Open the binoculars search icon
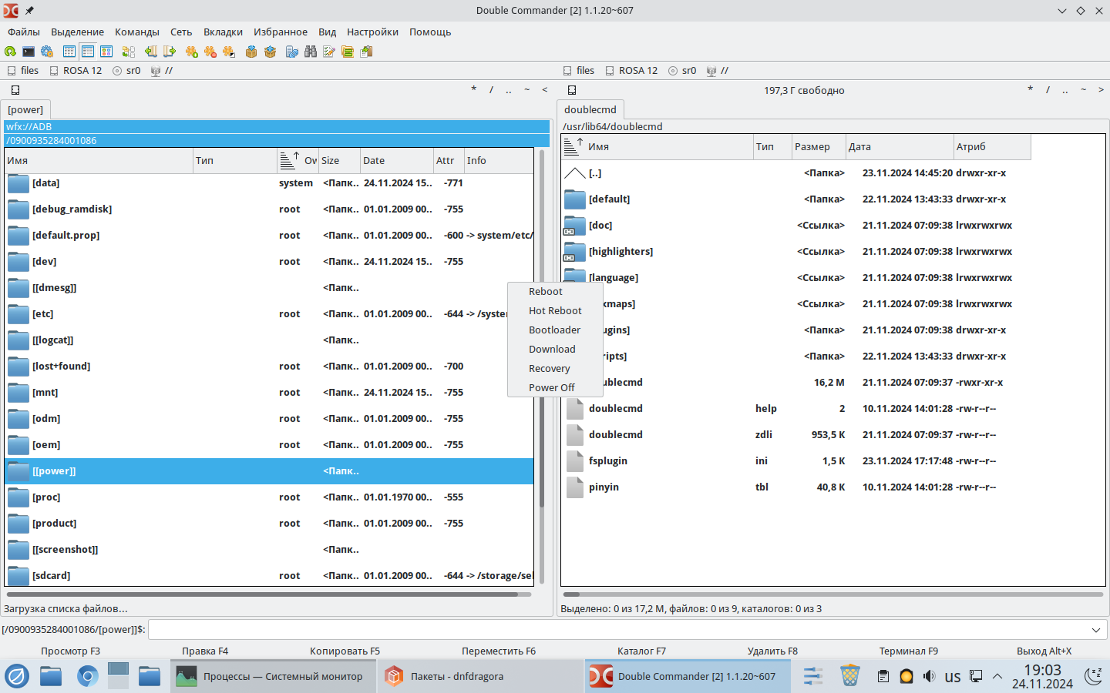 coord(311,52)
